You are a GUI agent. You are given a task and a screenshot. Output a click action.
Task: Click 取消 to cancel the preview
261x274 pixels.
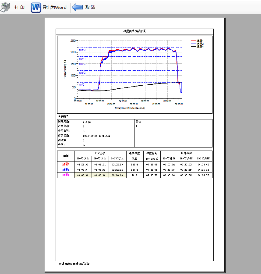[x=90, y=7]
